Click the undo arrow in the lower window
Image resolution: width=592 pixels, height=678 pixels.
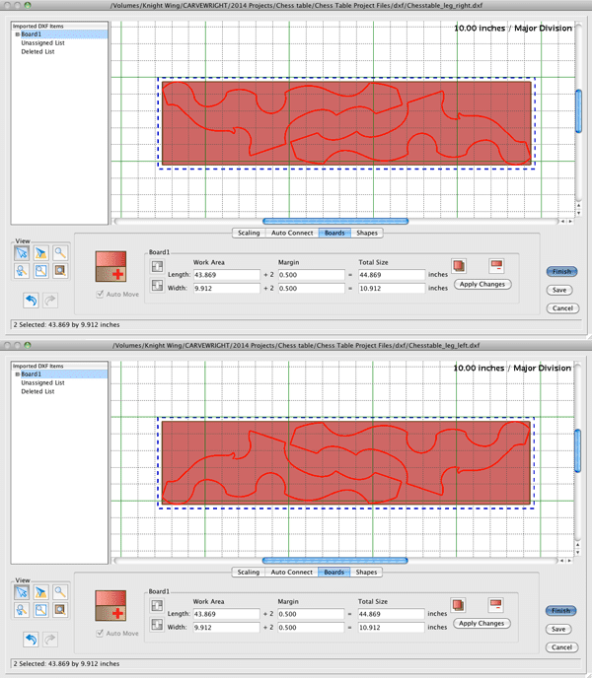click(31, 640)
